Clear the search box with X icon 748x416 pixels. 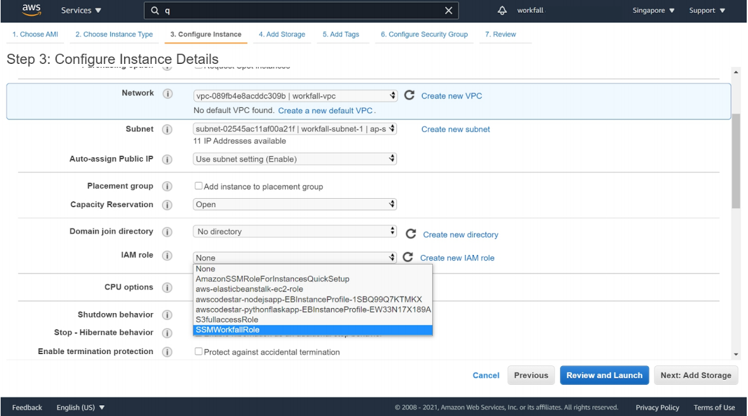448,10
